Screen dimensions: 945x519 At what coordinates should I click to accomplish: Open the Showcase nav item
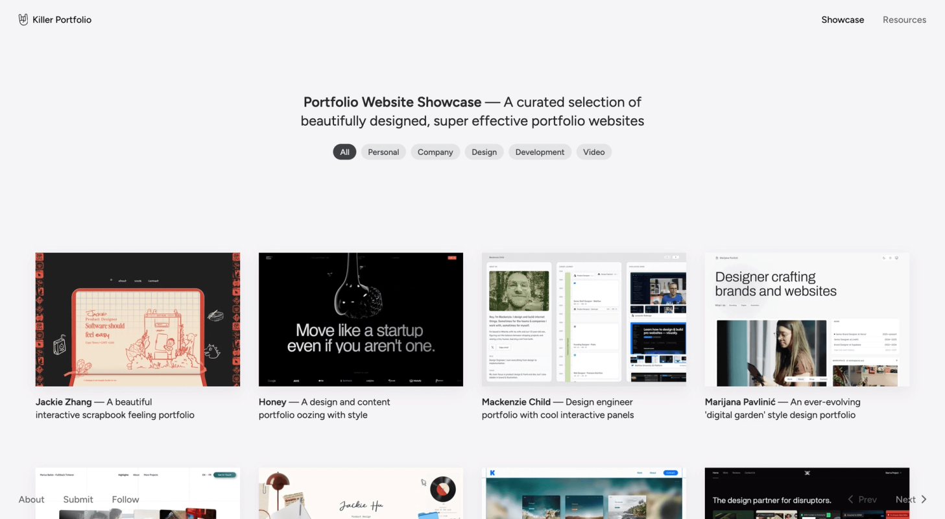843,19
